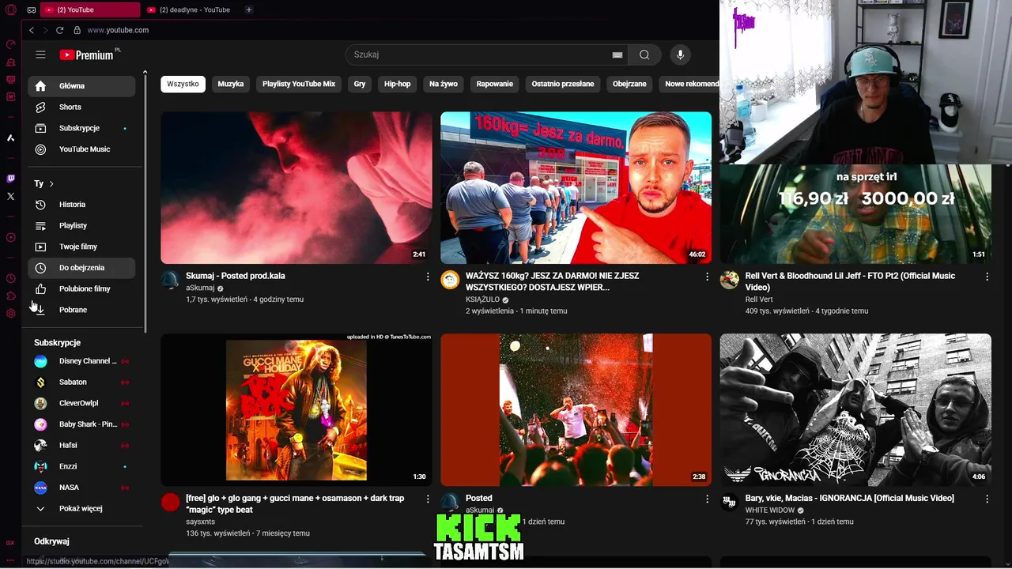Open the on-screen keyboard in search box
The image size is (1012, 569).
click(617, 55)
